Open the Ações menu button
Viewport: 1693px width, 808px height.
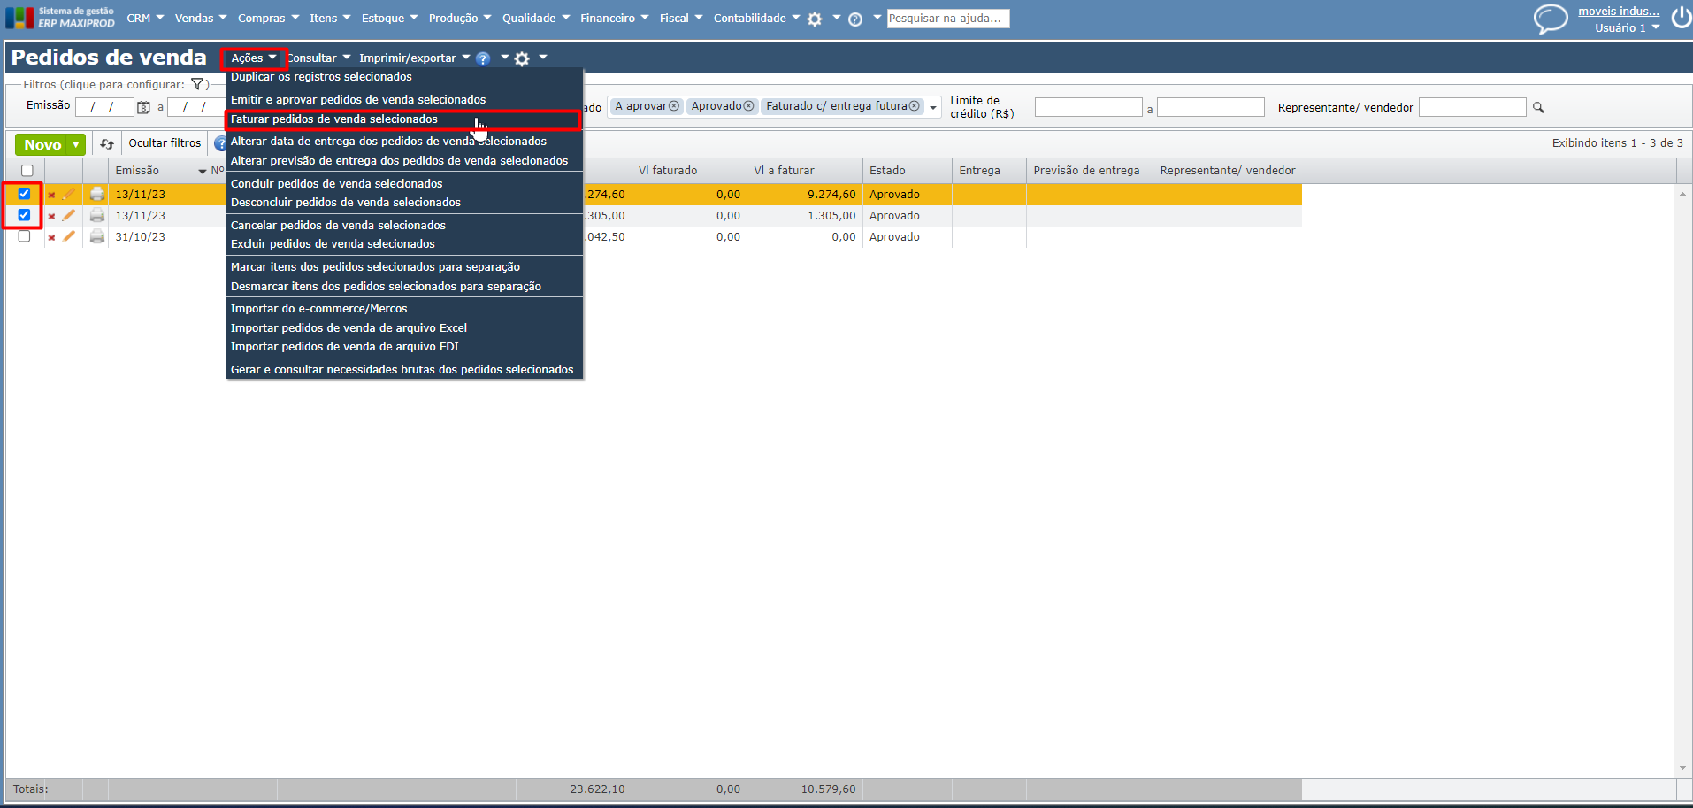[x=254, y=58]
